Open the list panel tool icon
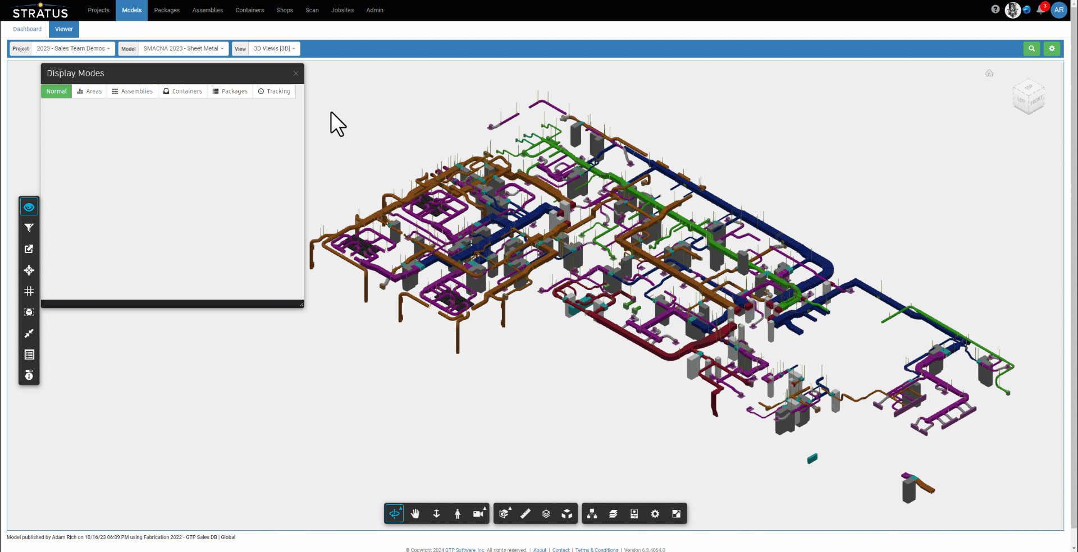 pos(29,355)
